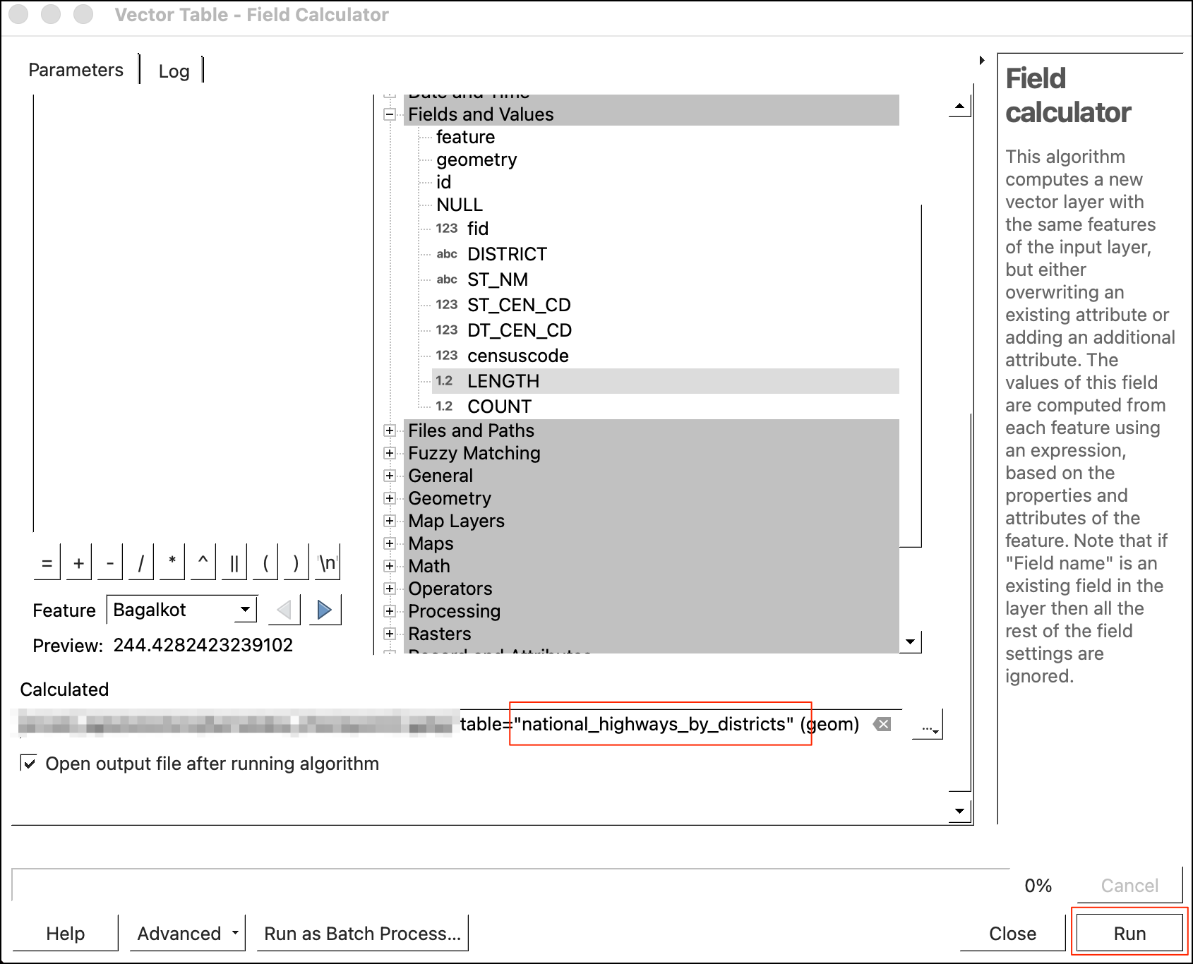1193x964 pixels.
Task: Click the next feature arrow icon
Action: (325, 610)
